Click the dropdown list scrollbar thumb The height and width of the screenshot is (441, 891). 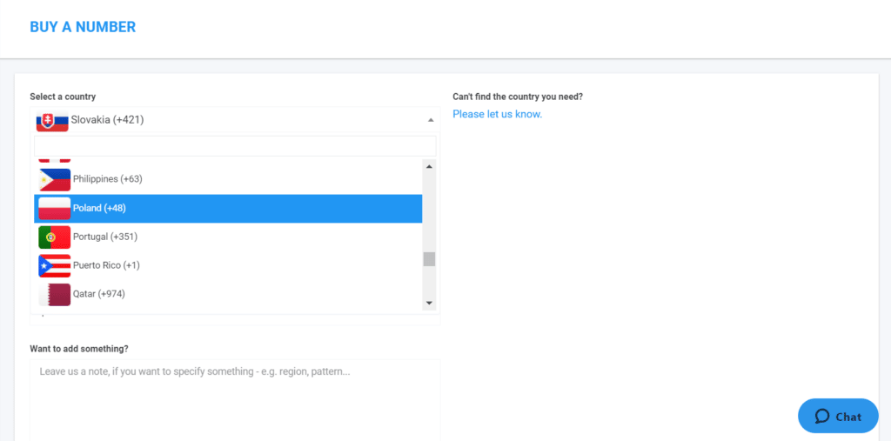tap(429, 259)
